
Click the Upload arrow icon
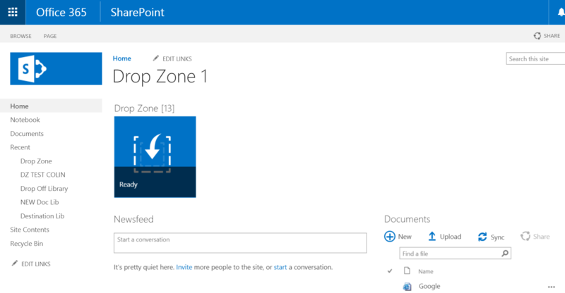[x=432, y=237]
